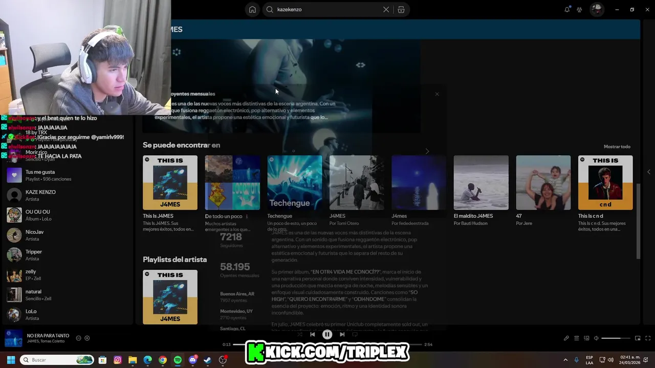655x368 pixels.
Task: Toggle lyrics microphone icon
Action: (566, 338)
